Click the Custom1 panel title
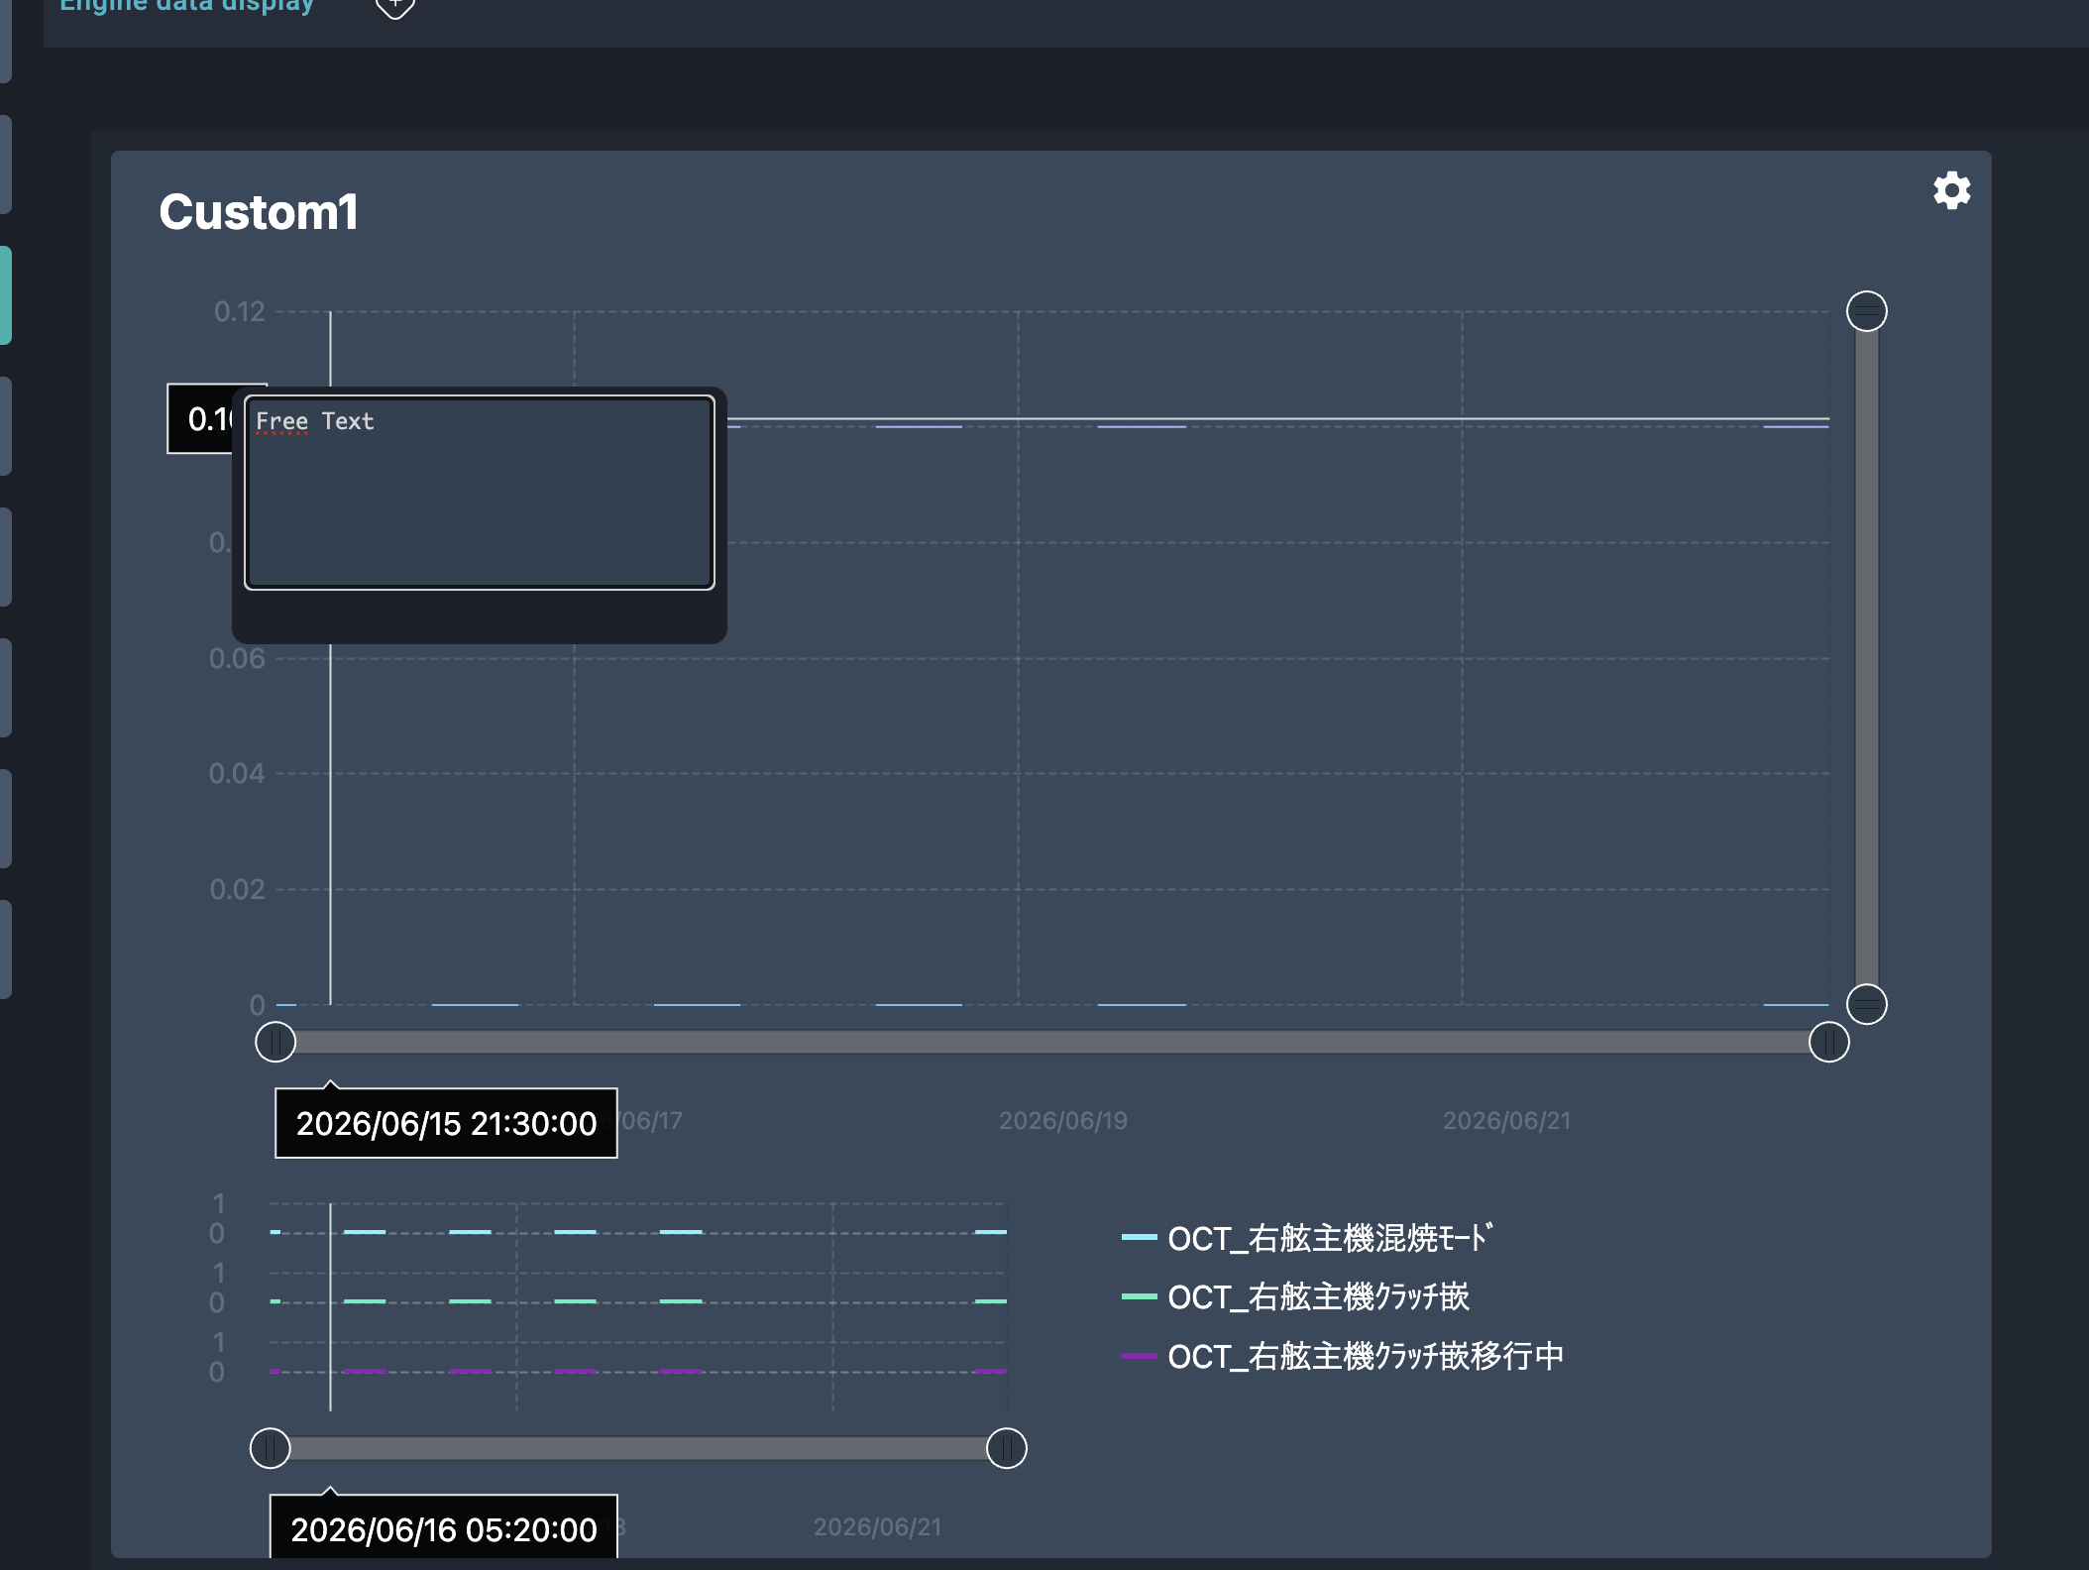Viewport: 2089px width, 1570px height. tap(259, 212)
